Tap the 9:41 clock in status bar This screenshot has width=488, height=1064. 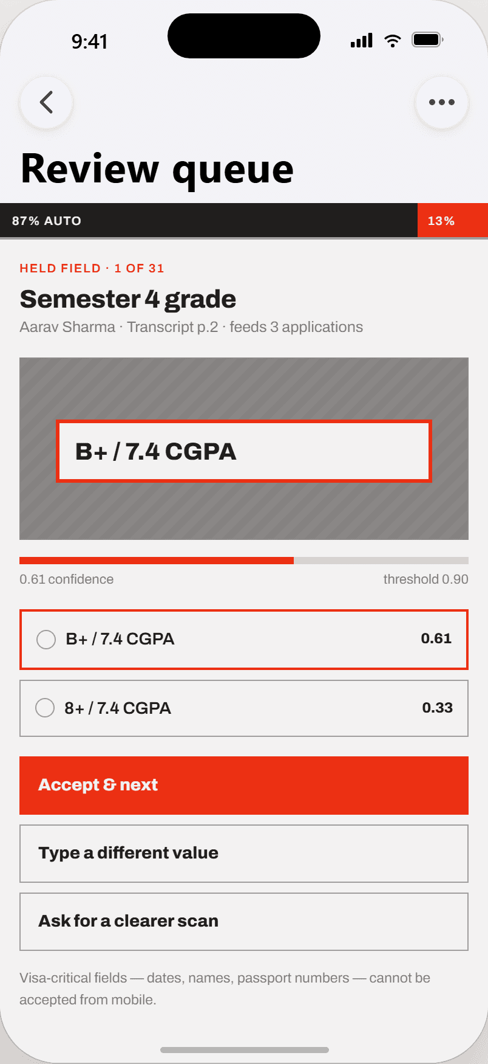89,41
